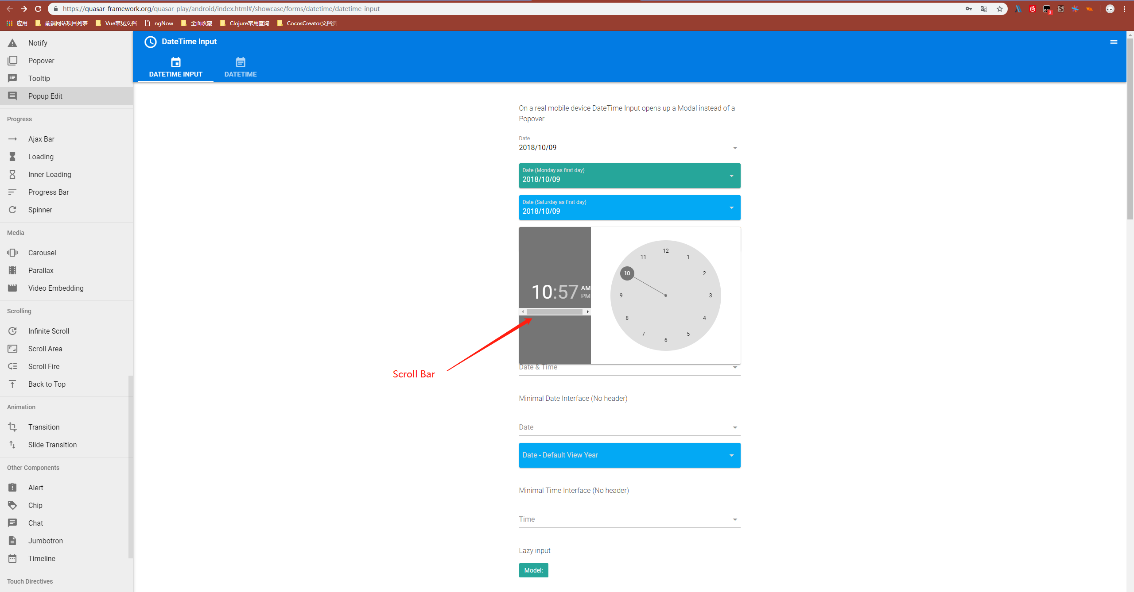Expand Date Monday as first day dropdown

731,176
